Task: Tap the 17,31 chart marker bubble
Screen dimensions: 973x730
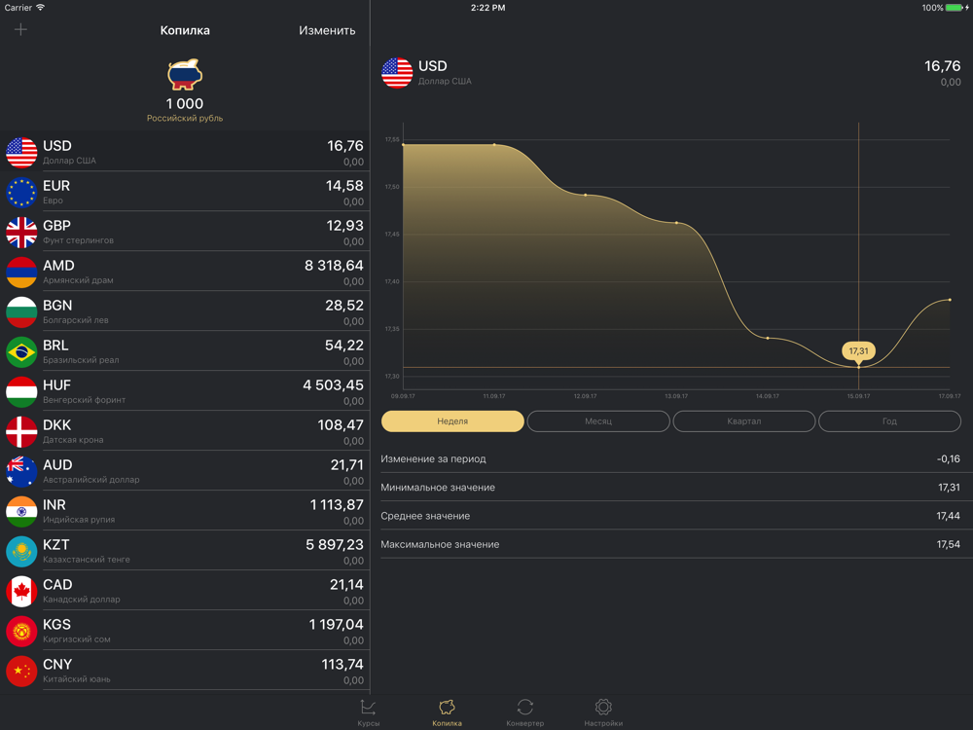Action: (x=858, y=350)
